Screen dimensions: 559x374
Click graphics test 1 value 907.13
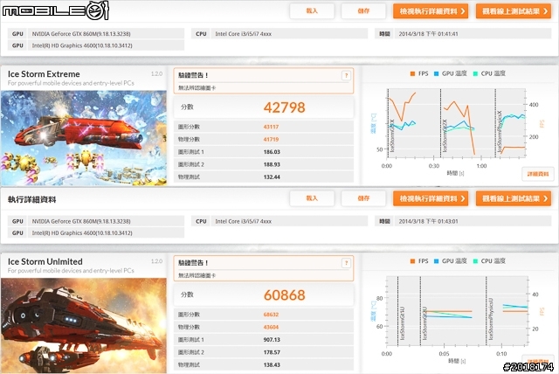coord(272,340)
